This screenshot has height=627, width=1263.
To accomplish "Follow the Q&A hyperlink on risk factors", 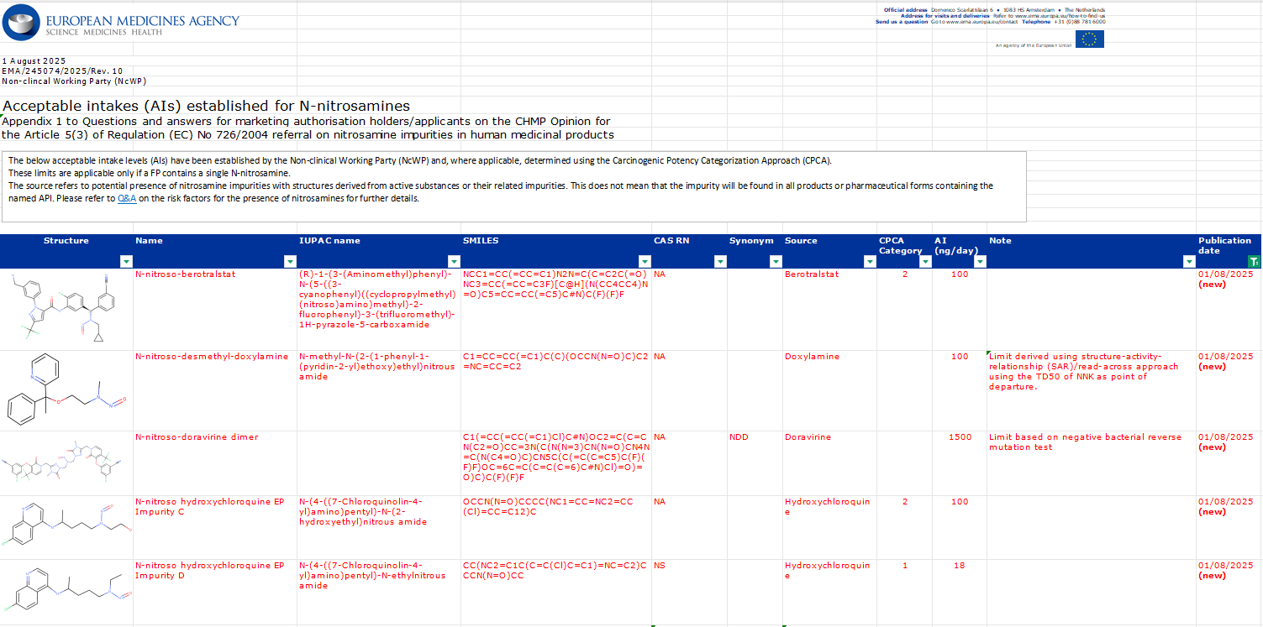I will pyautogui.click(x=127, y=199).
